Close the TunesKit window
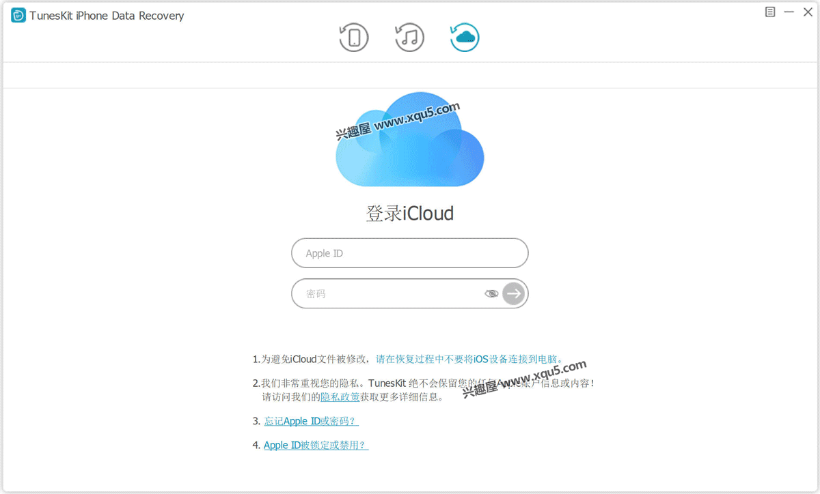The height and width of the screenshot is (494, 820). pyautogui.click(x=808, y=12)
